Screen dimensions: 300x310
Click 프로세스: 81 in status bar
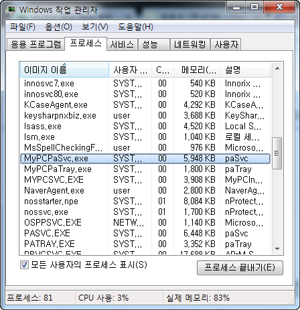coord(30,298)
